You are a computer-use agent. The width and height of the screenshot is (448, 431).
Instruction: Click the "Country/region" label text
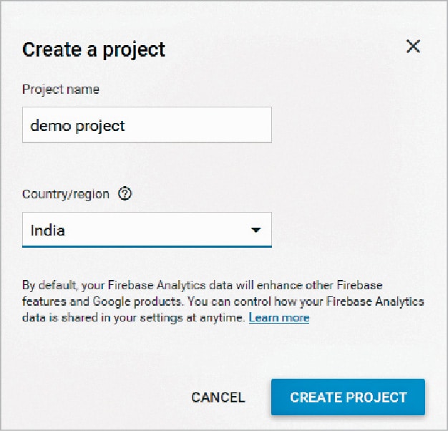[x=66, y=194]
